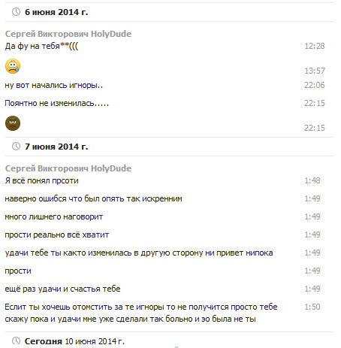
Task: Select the 7 июня 2014 г. date header
Action: click(56, 147)
